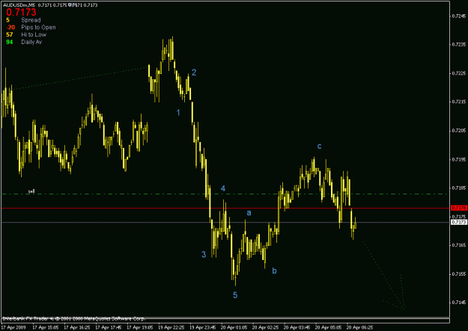The width and height of the screenshot is (468, 331).
Task: Click the 0.7225 price axis label
Action: tap(459, 73)
